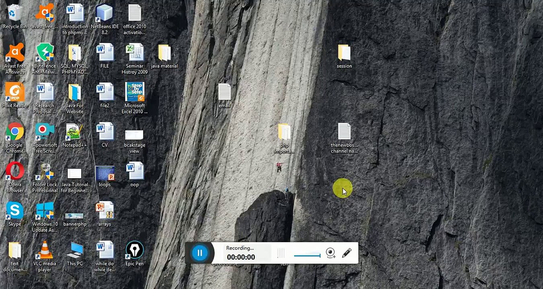Click the Epic Pen shortcut
The image size is (543, 289).
(134, 254)
